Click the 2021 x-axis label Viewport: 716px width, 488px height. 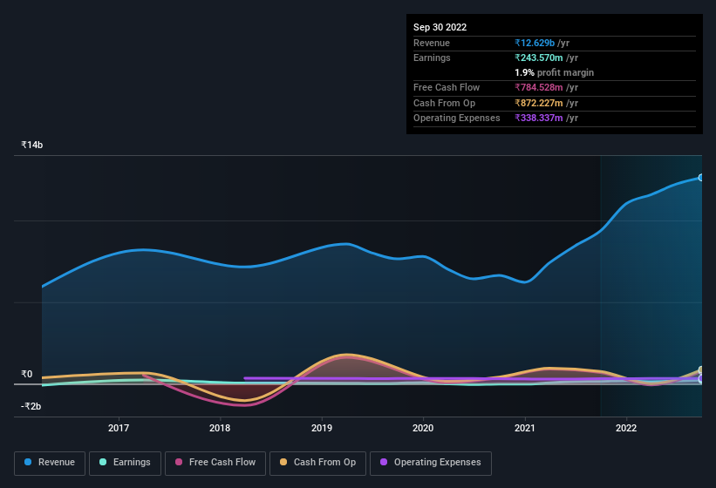[x=525, y=428]
